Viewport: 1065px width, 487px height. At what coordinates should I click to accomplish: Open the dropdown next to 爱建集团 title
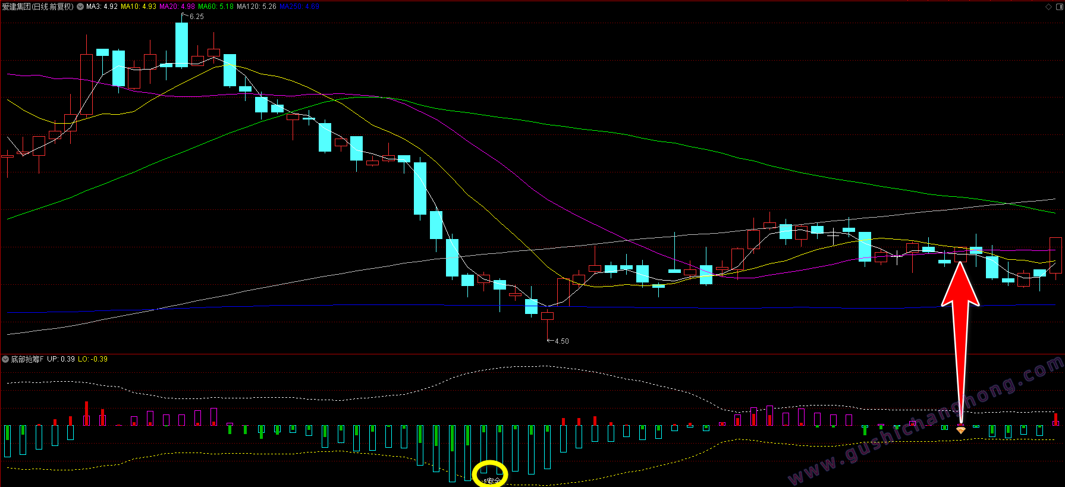(80, 7)
